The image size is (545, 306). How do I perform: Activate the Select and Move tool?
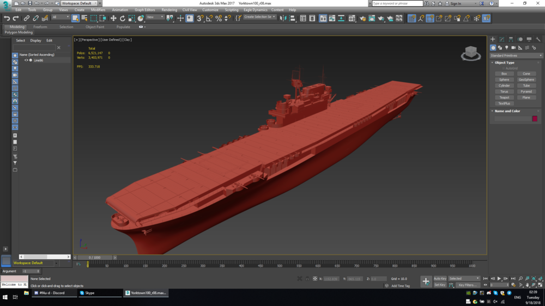click(113, 19)
